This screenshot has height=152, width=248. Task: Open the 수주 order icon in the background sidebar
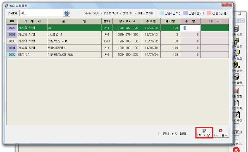coord(237,29)
